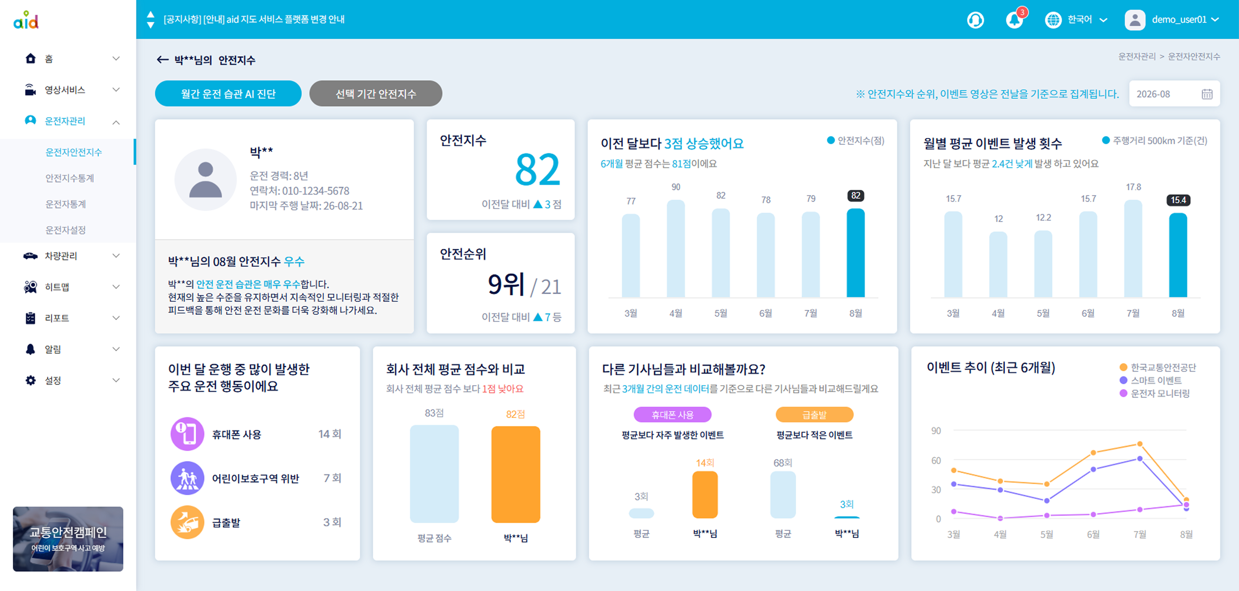Click the notice scroll up/down arrows
This screenshot has height=591, width=1239.
[x=150, y=20]
